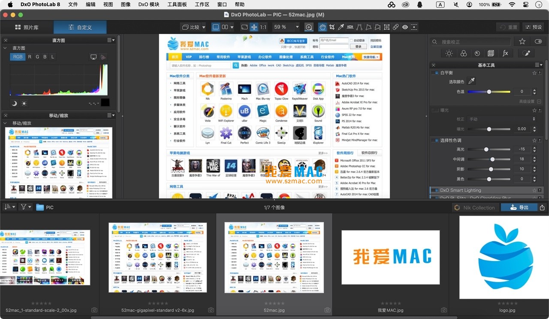Open the 文件 menu
Screen dimensions: 549x319
pos(73,5)
